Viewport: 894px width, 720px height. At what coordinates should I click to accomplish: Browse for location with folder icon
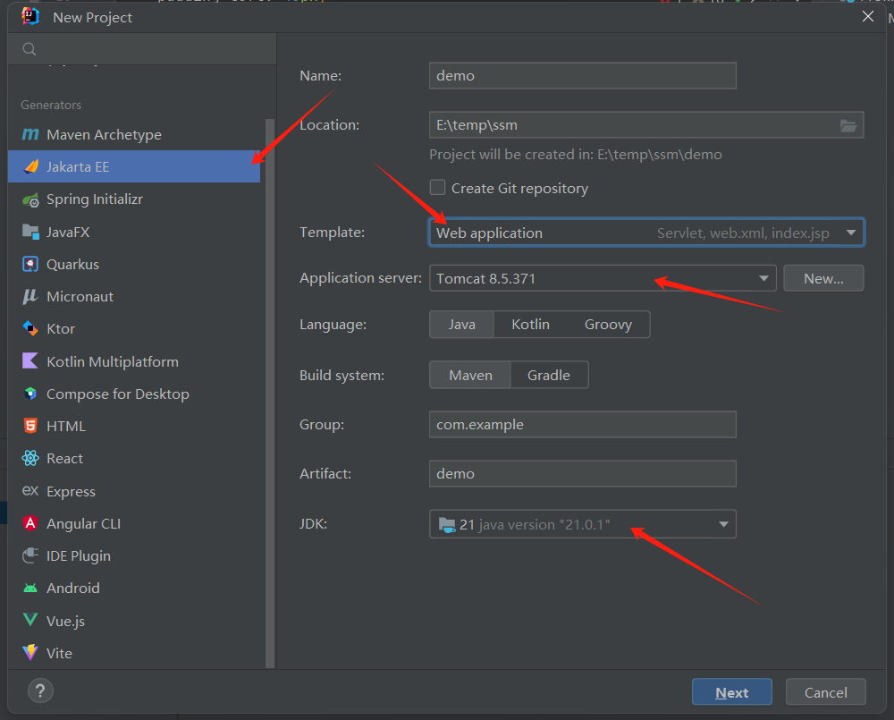[848, 125]
